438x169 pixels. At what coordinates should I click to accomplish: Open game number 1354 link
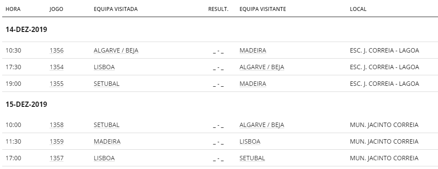tap(57, 67)
